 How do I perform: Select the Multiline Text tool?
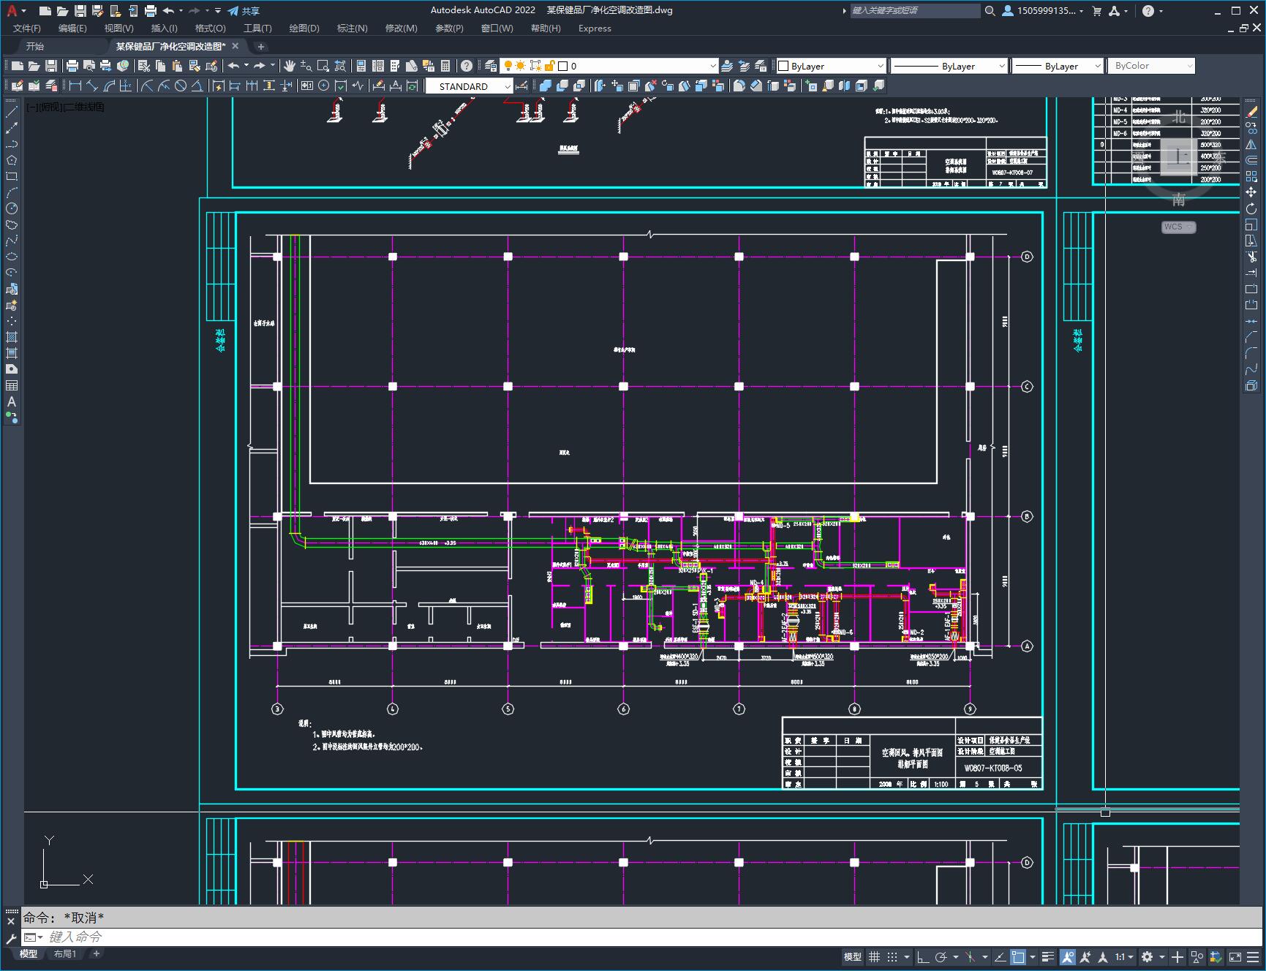12,401
